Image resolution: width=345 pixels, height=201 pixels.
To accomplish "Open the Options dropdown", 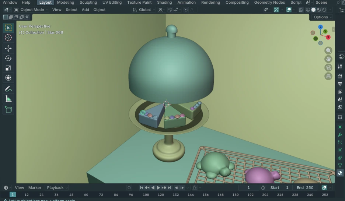I will click(x=323, y=17).
